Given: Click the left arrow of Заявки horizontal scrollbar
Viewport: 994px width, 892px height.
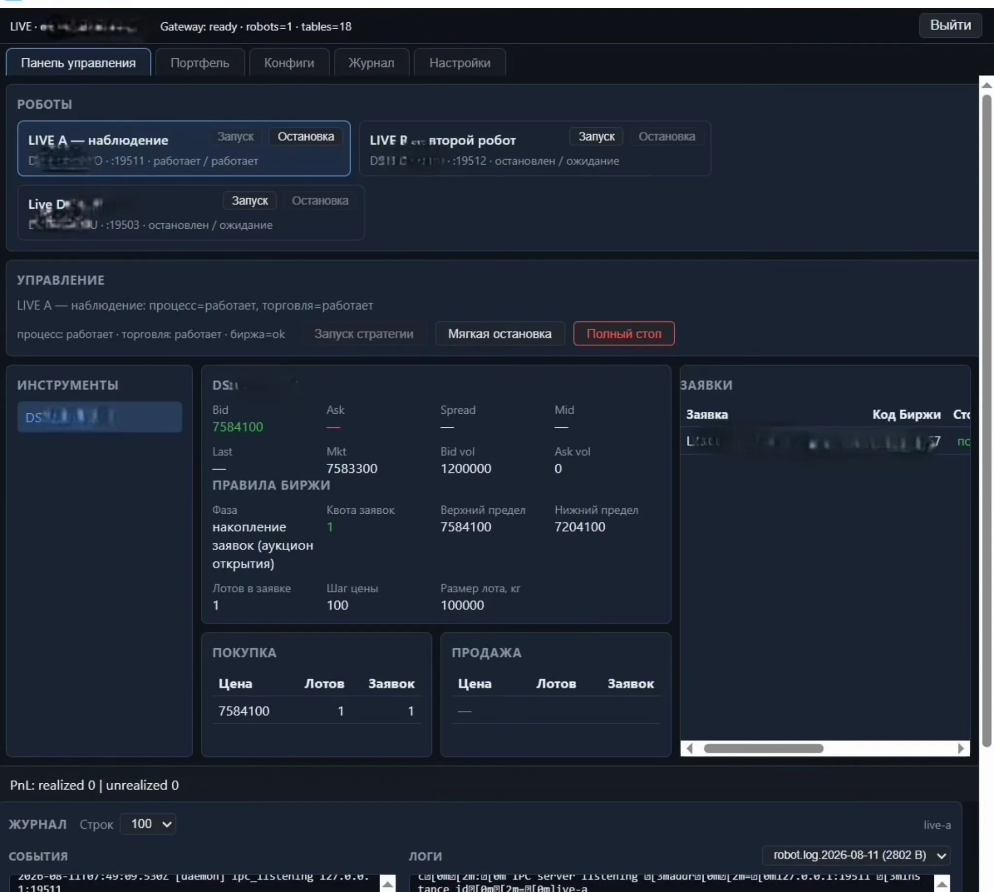Looking at the screenshot, I should point(689,748).
